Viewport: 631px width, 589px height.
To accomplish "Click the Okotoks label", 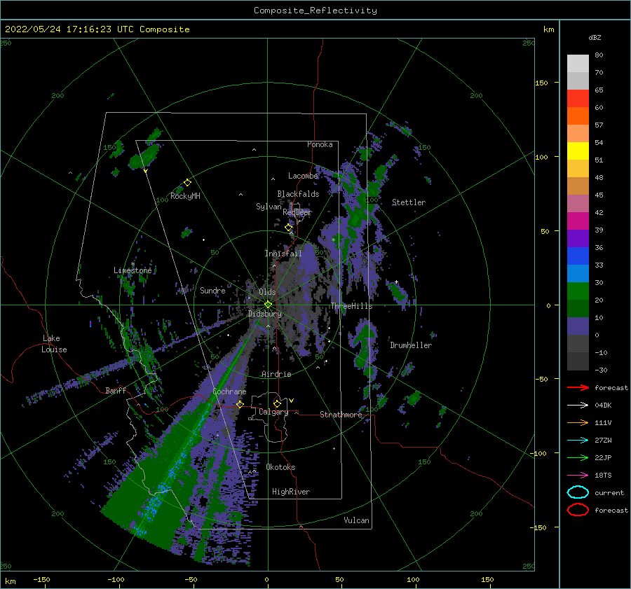I will coord(280,467).
